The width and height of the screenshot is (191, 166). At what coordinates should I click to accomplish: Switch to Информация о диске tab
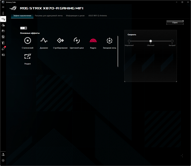[x=75, y=16]
